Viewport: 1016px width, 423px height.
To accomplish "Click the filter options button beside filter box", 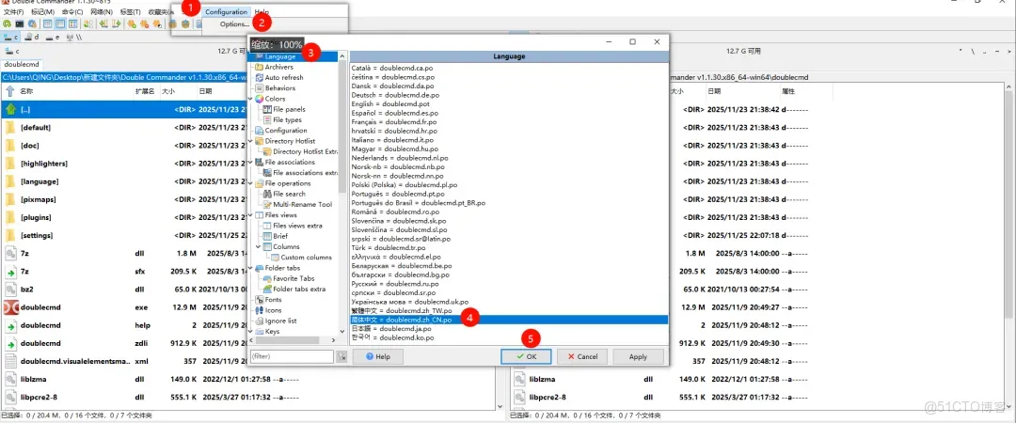I will (x=341, y=357).
